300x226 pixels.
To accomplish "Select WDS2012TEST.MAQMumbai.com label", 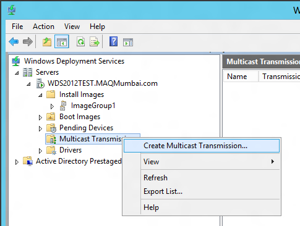I will [103, 83].
